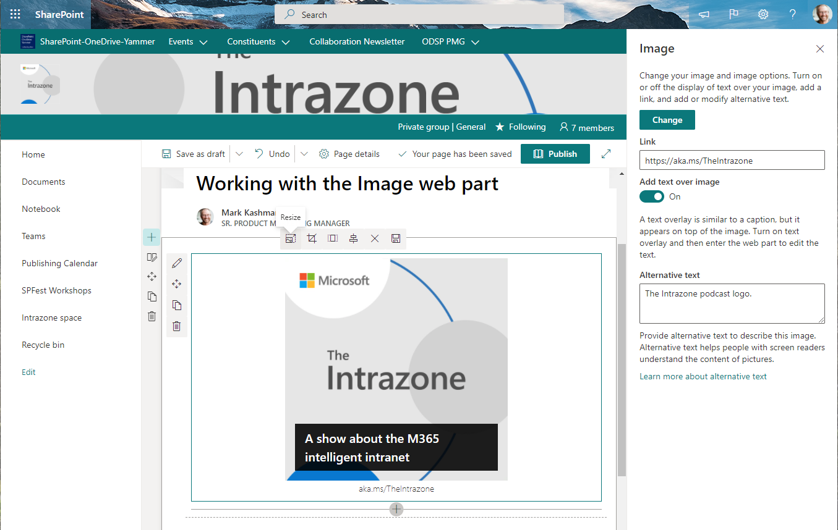Open Page details
This screenshot has height=530, width=838.
[x=349, y=154]
